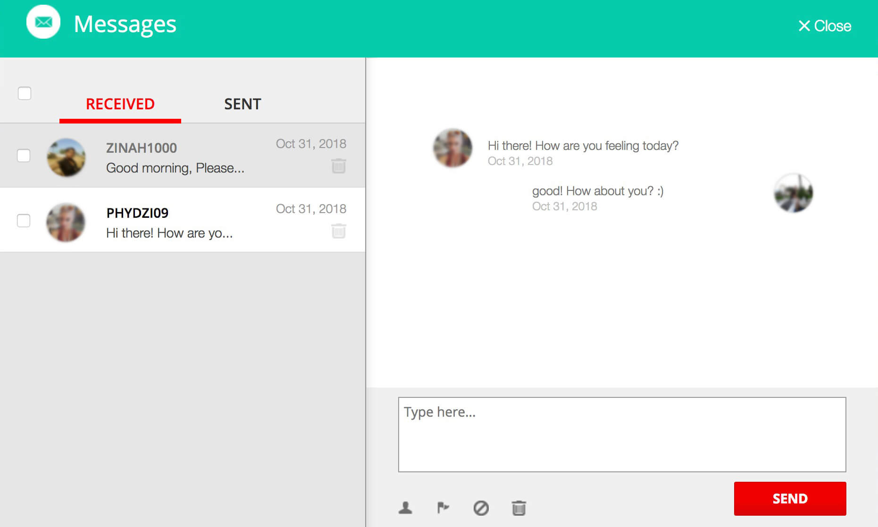Delete the PHYDZI09 conversation with trash icon
Screen dimensions: 878x527
coord(338,231)
